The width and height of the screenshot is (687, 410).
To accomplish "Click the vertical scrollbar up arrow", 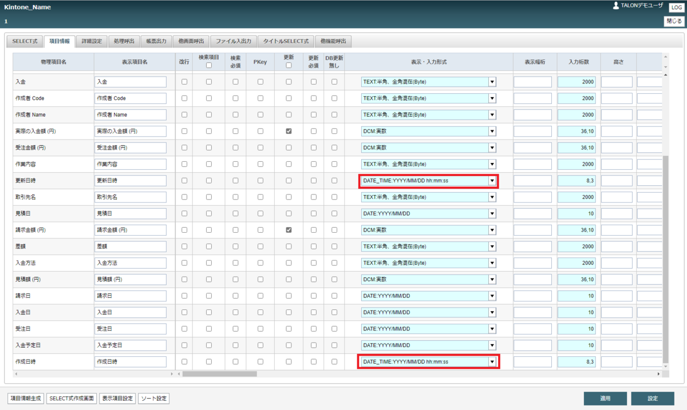I will (x=665, y=57).
